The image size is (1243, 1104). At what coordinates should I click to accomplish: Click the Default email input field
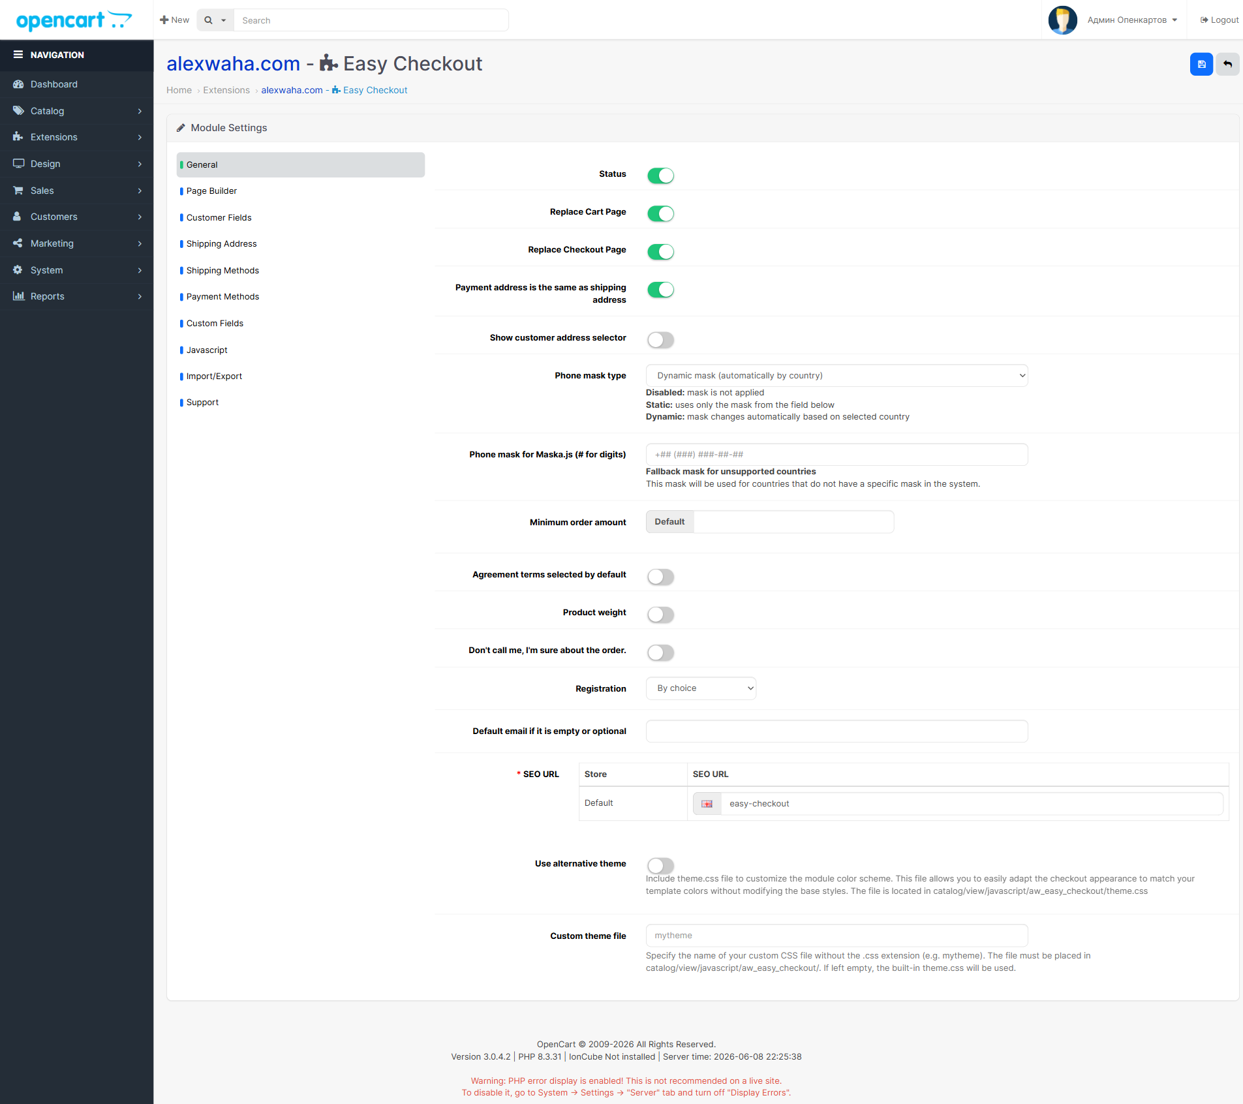(x=836, y=731)
